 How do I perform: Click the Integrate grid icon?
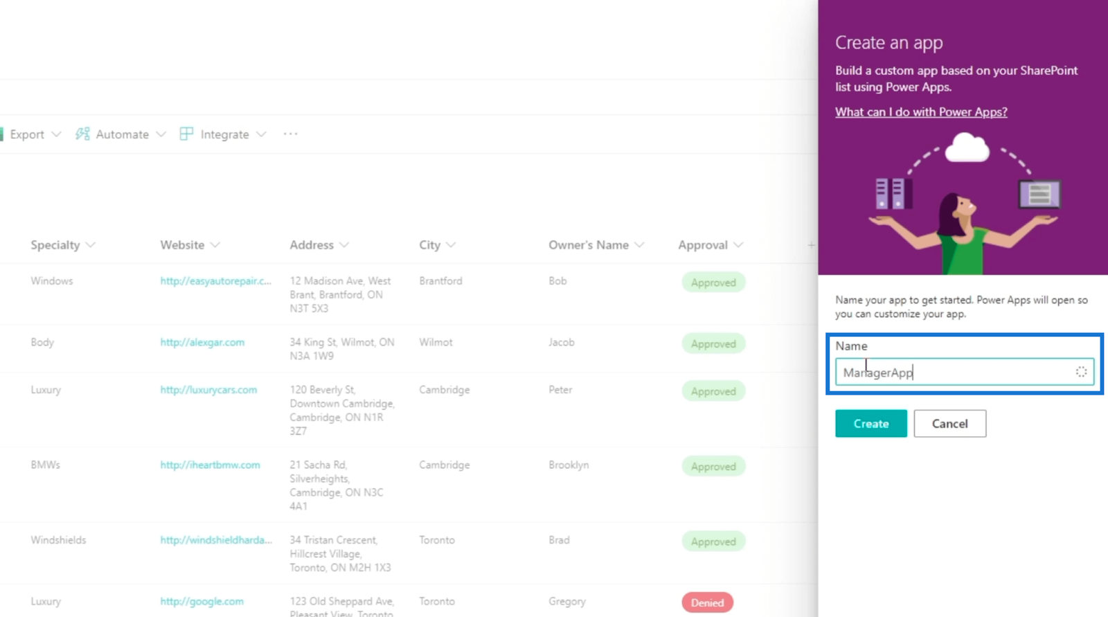[186, 134]
